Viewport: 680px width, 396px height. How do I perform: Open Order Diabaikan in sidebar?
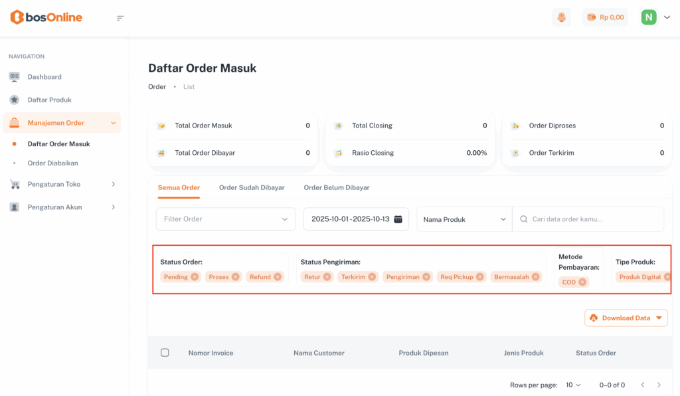tap(53, 163)
